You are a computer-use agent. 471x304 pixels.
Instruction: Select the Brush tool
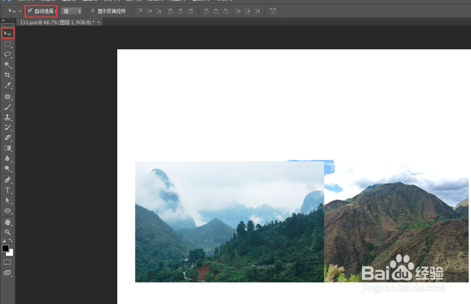pyautogui.click(x=7, y=107)
